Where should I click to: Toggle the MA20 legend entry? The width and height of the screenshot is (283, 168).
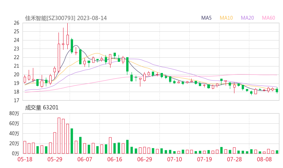(x=247, y=18)
